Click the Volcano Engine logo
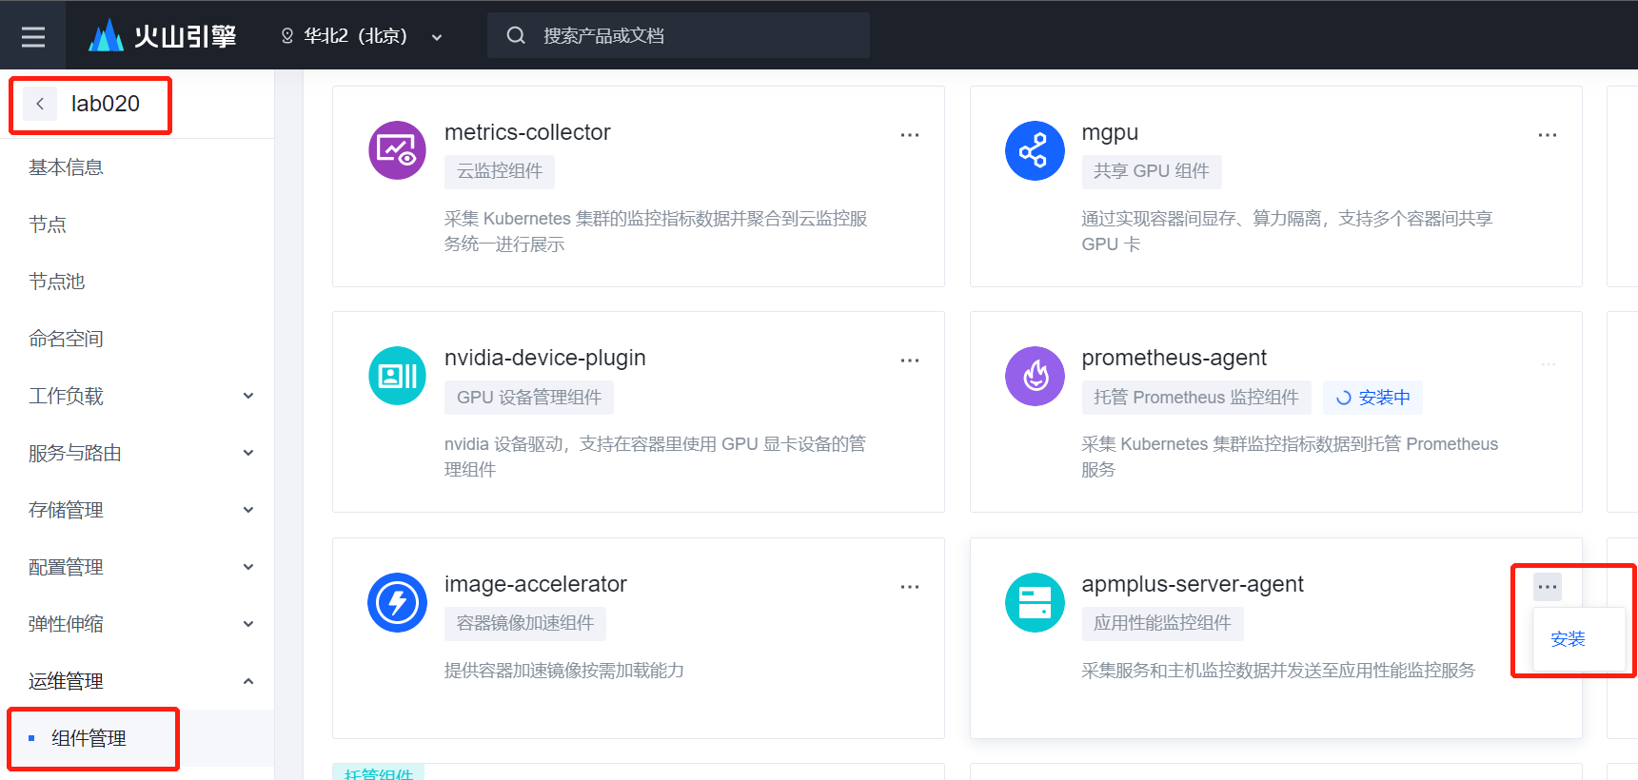Viewport: 1638px width, 780px height. (162, 36)
